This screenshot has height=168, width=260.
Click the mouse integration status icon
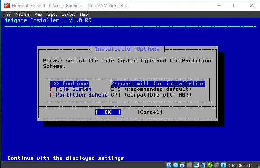coord(217,165)
